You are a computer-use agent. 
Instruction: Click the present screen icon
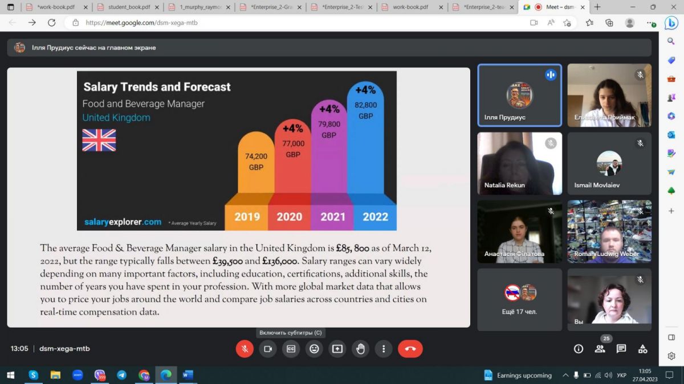[x=337, y=349]
